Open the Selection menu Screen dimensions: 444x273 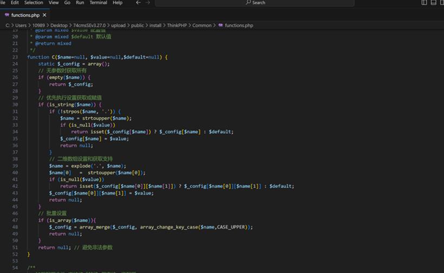click(x=34, y=3)
